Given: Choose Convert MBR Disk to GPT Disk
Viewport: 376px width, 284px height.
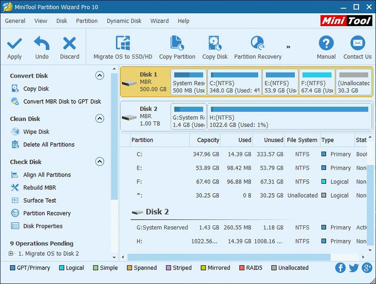Looking at the screenshot, I should coord(62,101).
